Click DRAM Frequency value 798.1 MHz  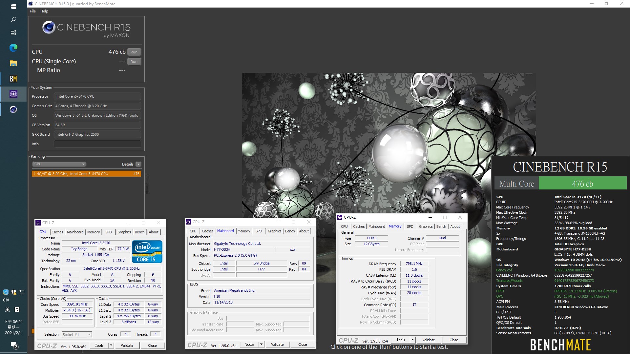pyautogui.click(x=414, y=264)
